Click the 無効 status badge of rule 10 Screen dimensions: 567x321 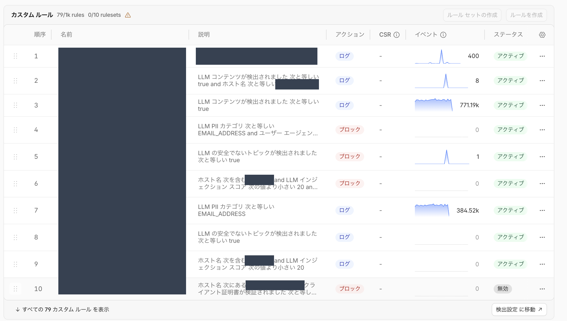tap(503, 289)
